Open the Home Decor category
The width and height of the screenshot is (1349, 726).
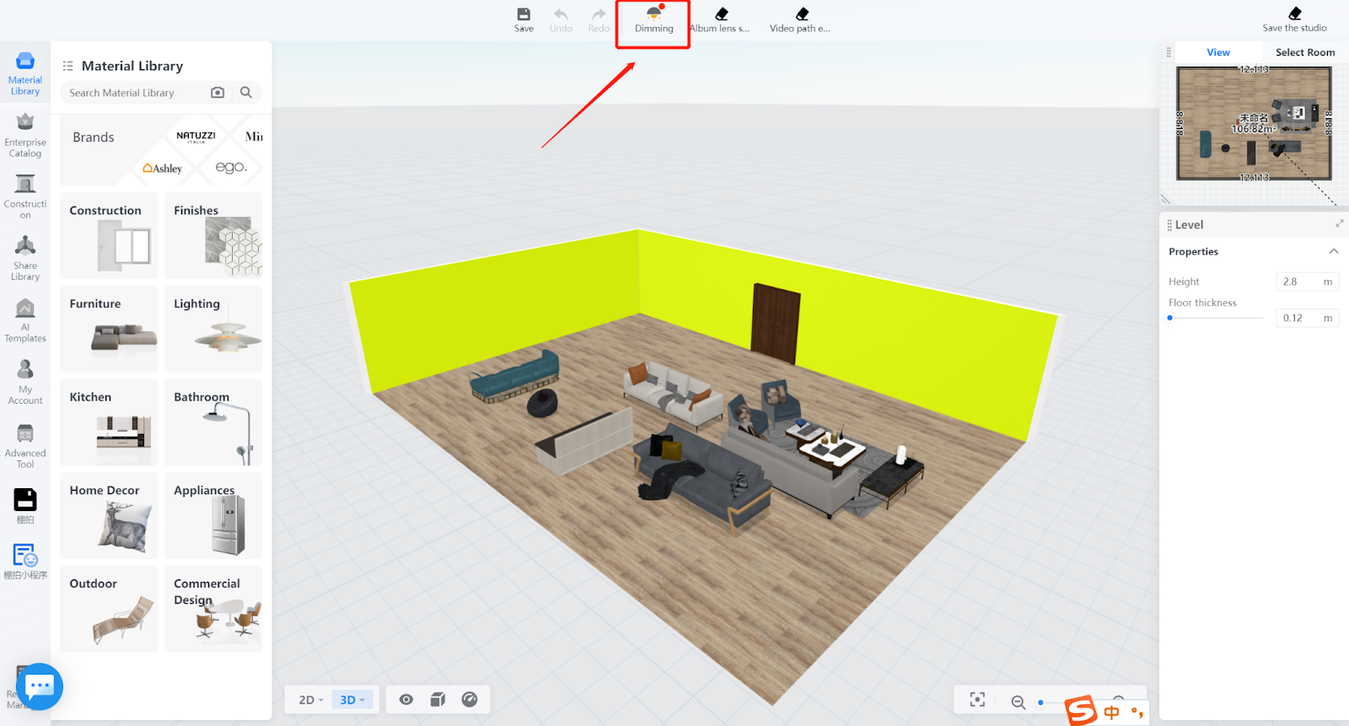tap(109, 516)
